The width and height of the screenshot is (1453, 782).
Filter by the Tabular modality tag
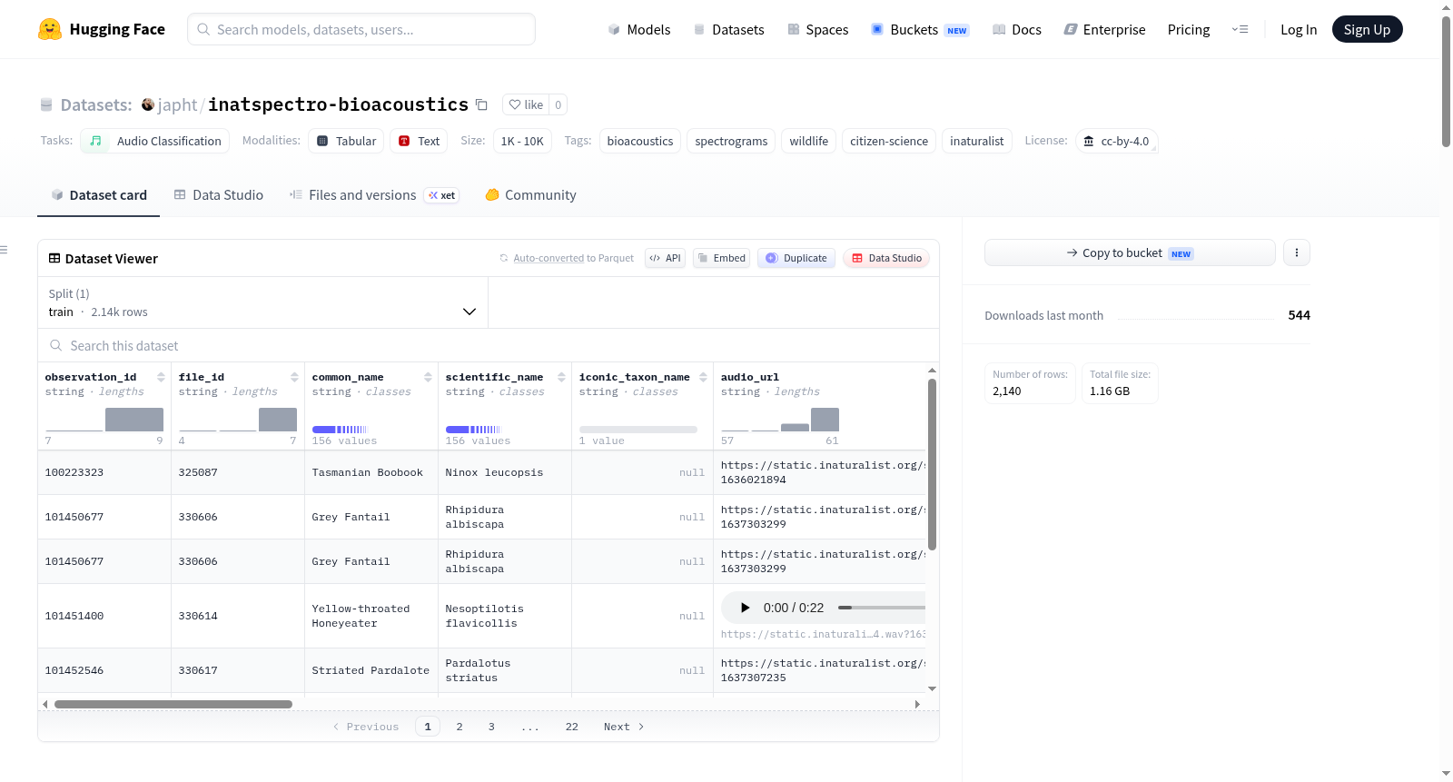click(346, 141)
